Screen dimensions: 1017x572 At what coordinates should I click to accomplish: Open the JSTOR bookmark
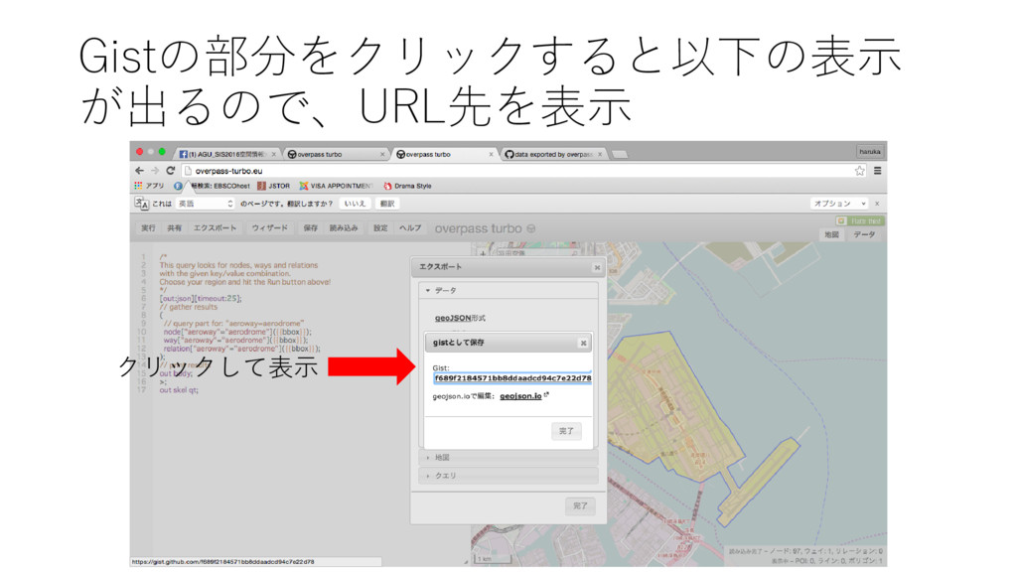click(274, 186)
